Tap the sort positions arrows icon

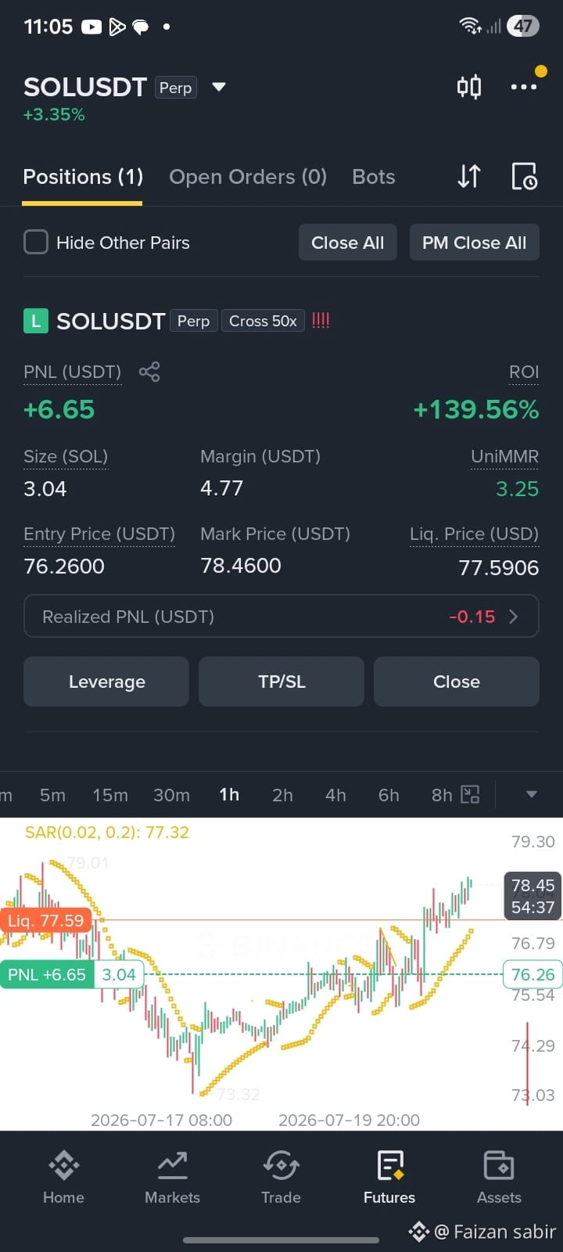point(469,176)
